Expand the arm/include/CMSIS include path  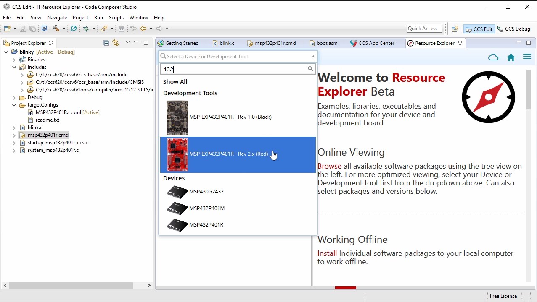pyautogui.click(x=22, y=82)
